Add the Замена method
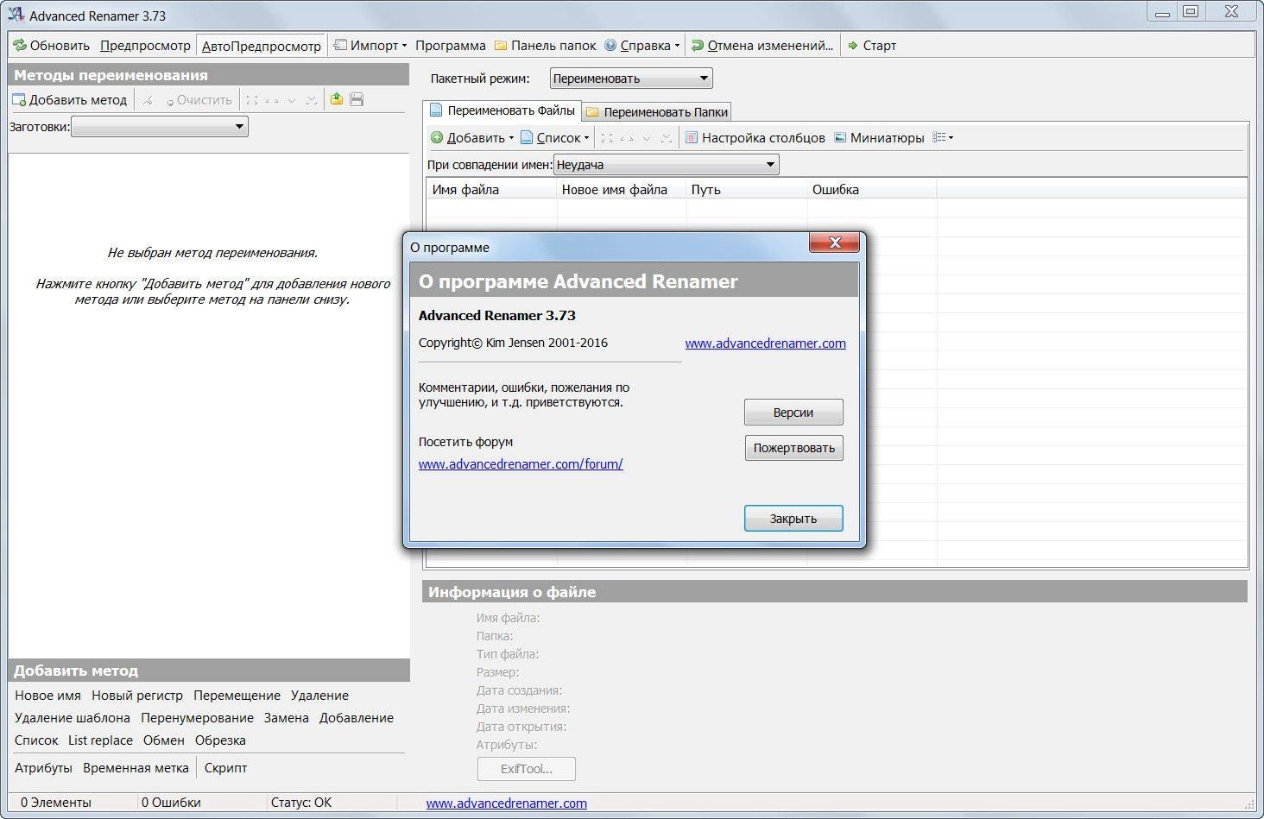 click(287, 718)
